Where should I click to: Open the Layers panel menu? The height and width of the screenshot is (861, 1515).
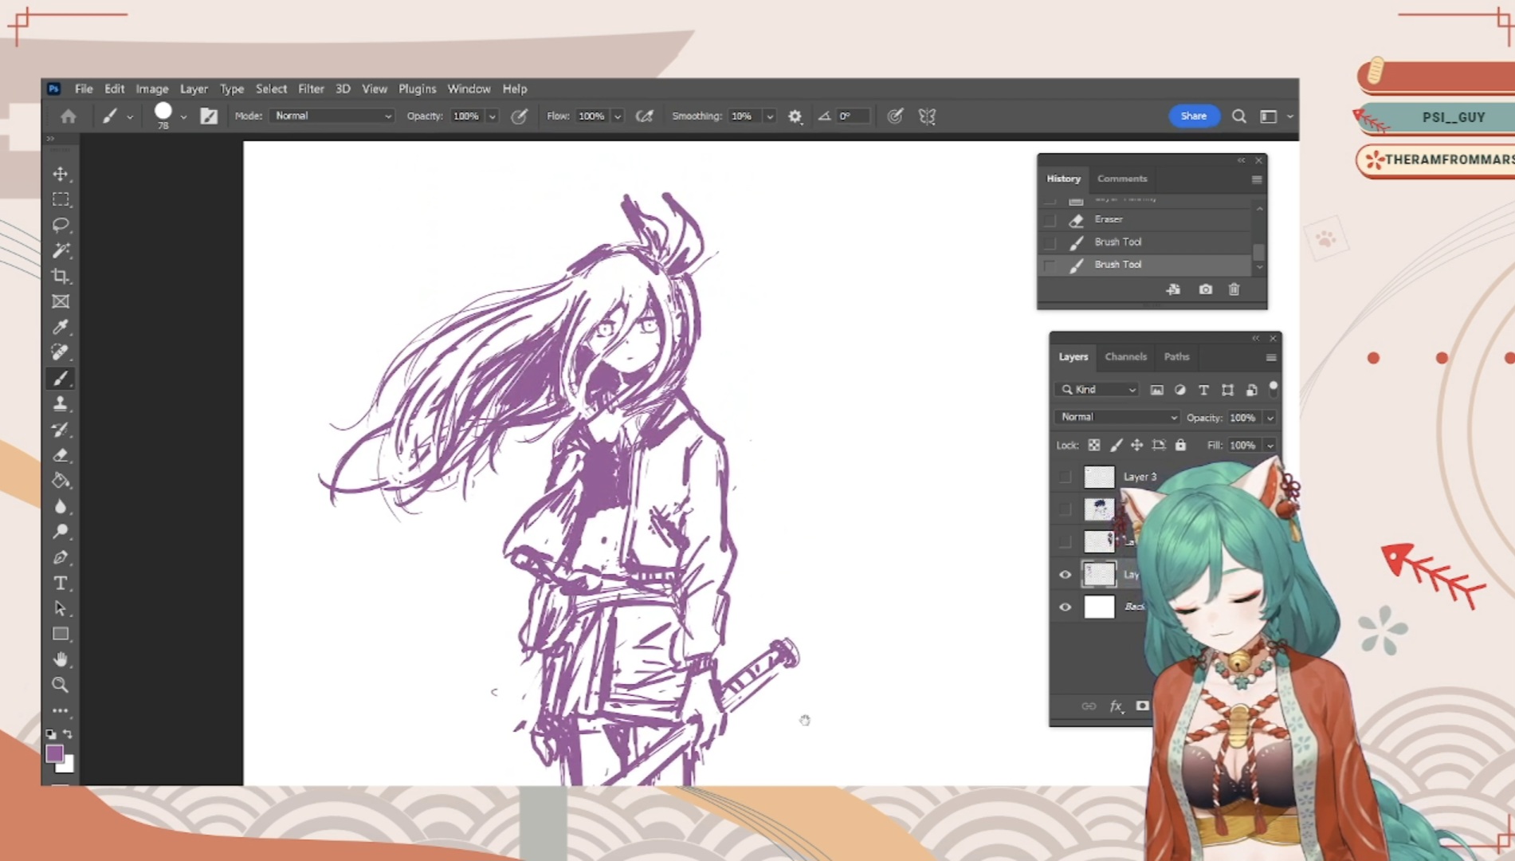(1270, 357)
